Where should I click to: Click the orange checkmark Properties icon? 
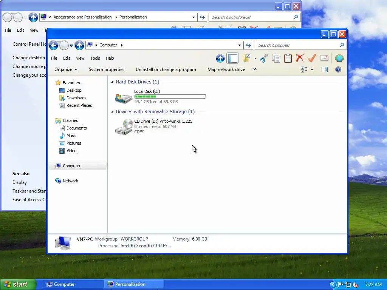(x=312, y=58)
